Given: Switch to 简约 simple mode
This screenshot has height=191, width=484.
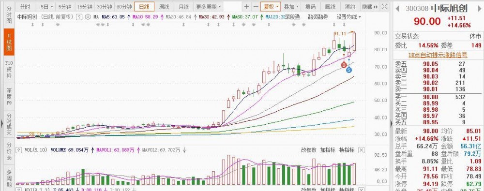Looking at the screenshot, I should (350, 6).
